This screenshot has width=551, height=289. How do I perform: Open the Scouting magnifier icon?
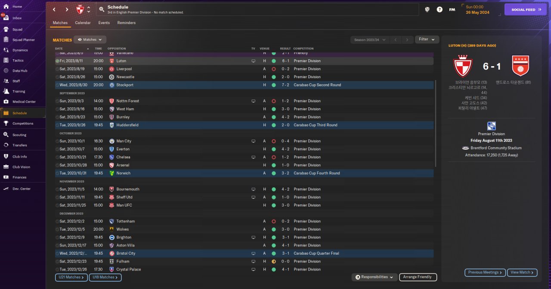coord(6,135)
